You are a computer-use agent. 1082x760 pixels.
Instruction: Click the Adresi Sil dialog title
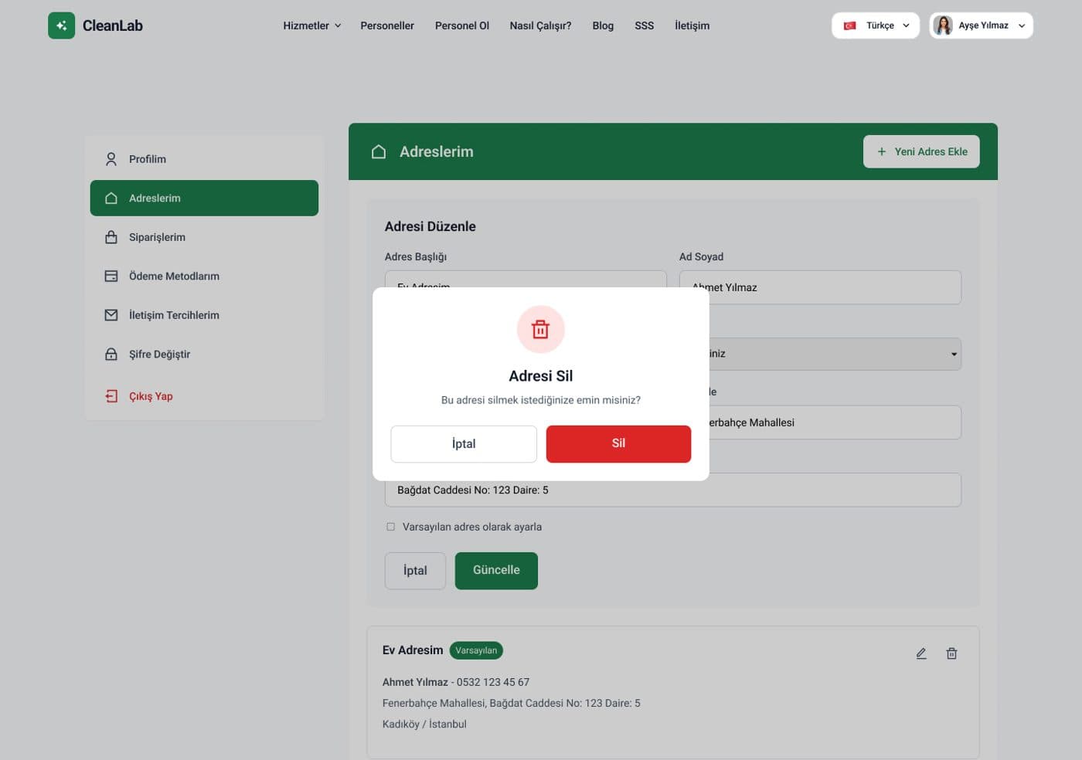[541, 376]
